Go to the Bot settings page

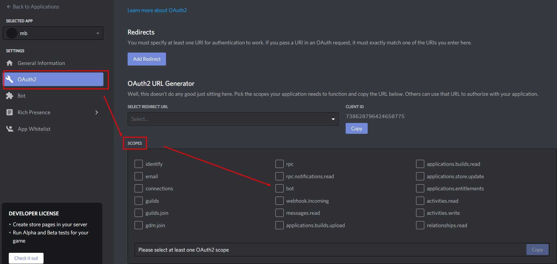[21, 96]
